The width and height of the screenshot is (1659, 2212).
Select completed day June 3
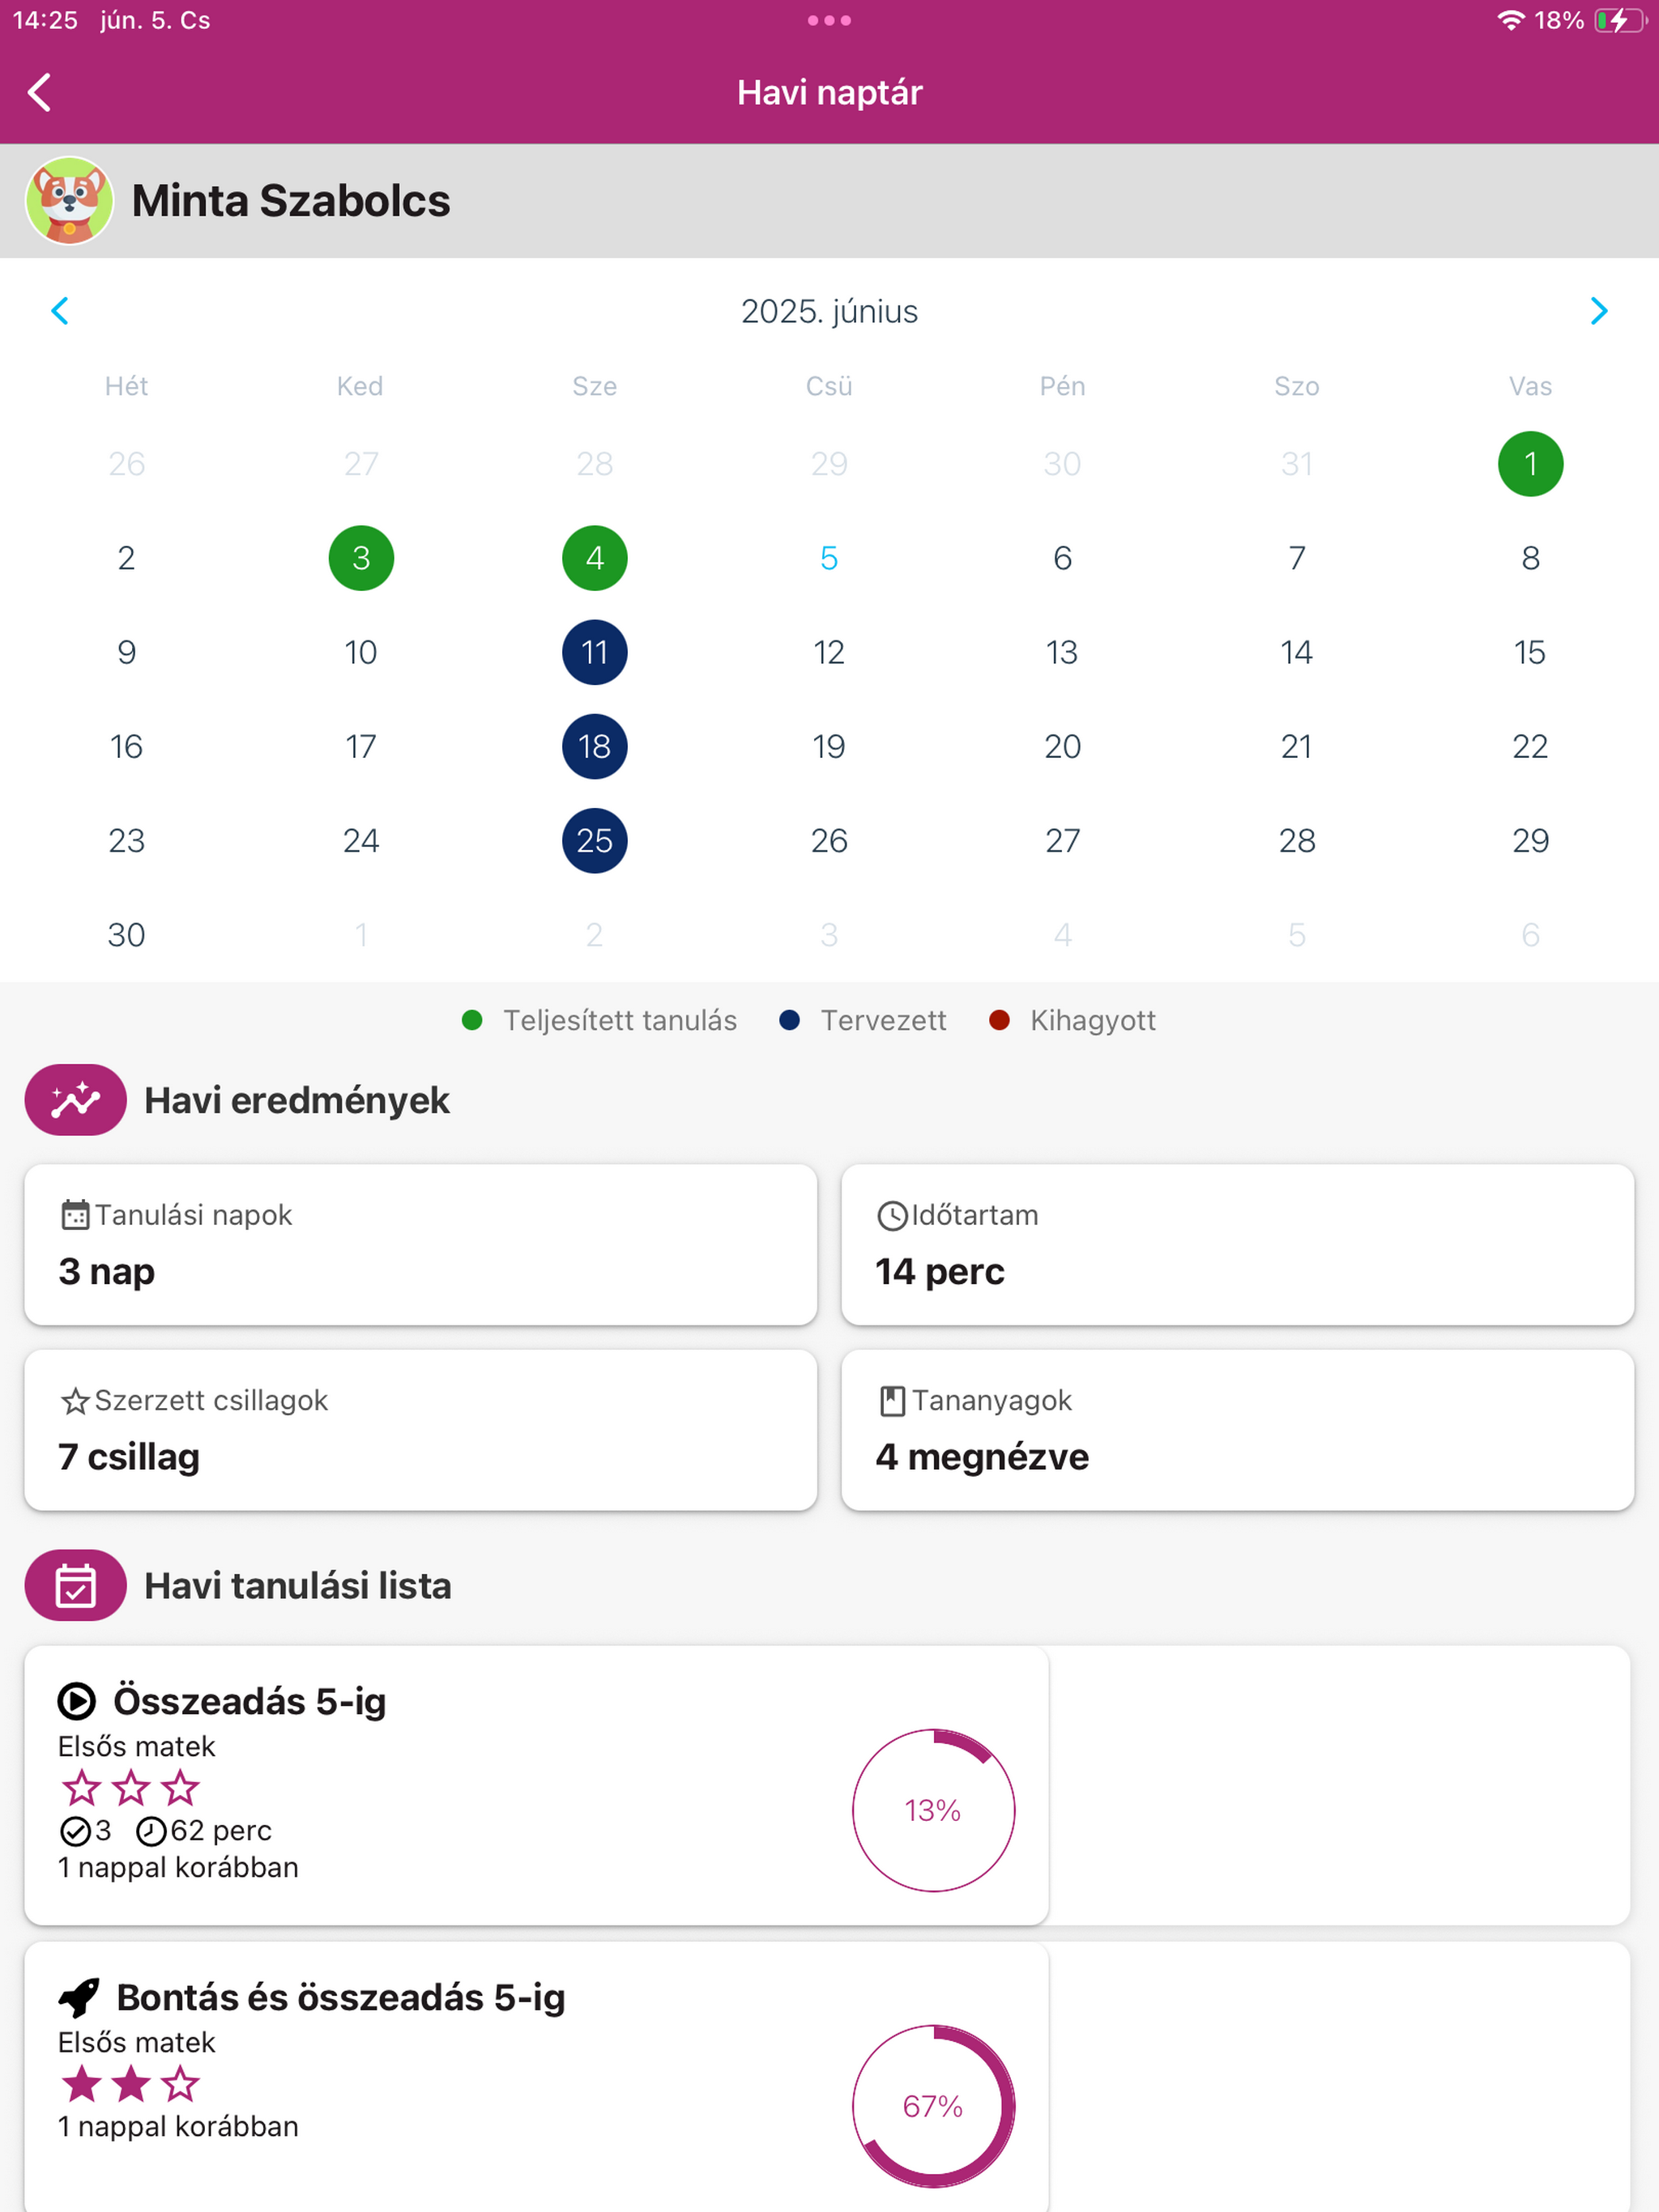[361, 558]
